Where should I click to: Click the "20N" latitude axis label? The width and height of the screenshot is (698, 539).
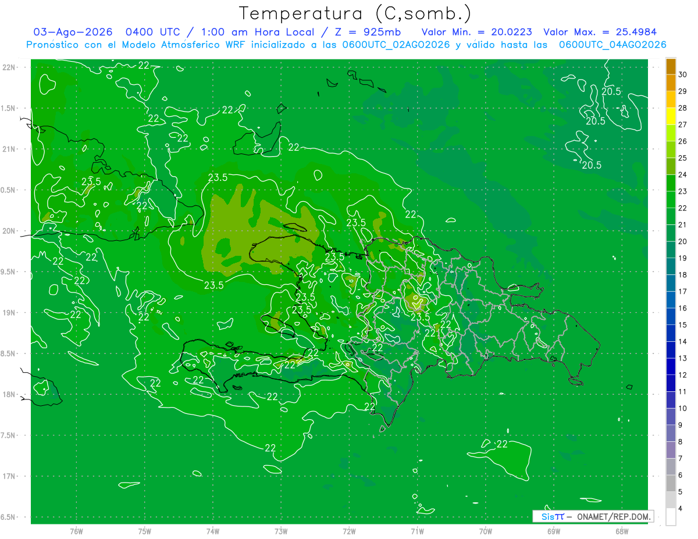[x=9, y=231]
